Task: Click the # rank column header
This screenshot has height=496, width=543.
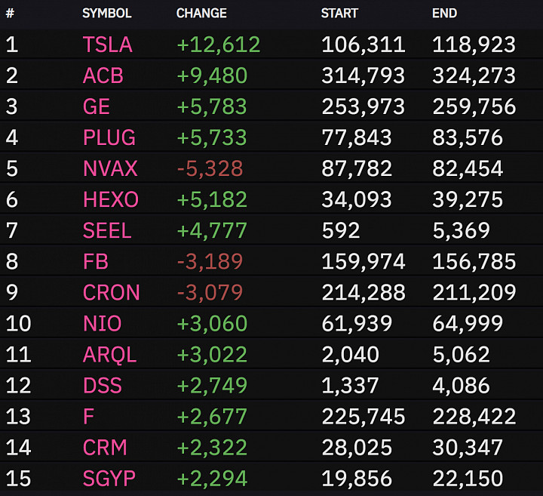Action: click(x=10, y=13)
